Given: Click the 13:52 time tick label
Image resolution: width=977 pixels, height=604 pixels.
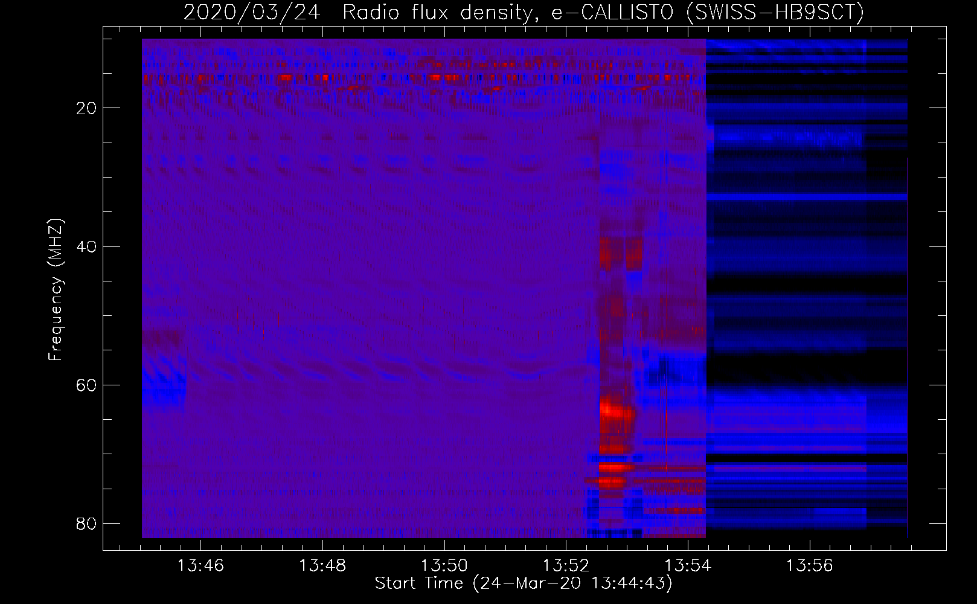Looking at the screenshot, I should pyautogui.click(x=566, y=566).
